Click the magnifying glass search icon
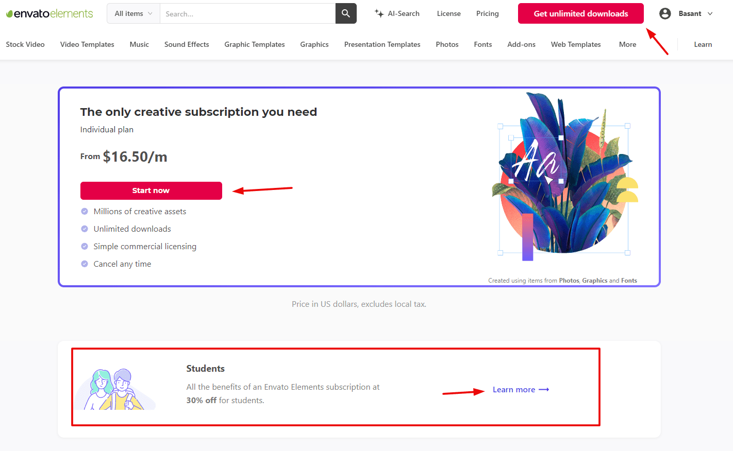The image size is (733, 451). click(x=346, y=13)
